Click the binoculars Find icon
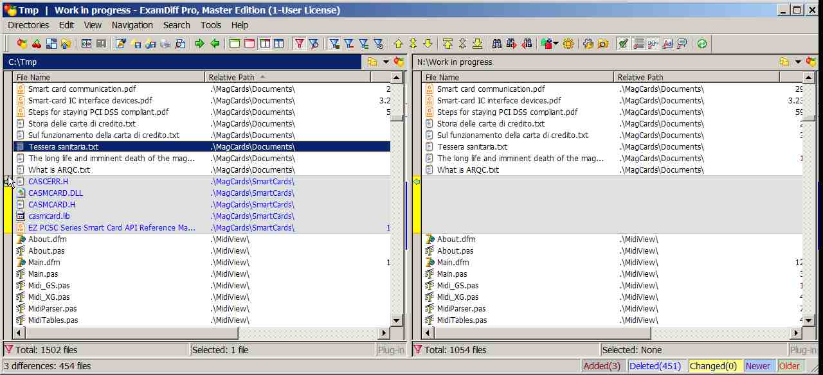Image resolution: width=823 pixels, height=375 pixels. [x=496, y=44]
